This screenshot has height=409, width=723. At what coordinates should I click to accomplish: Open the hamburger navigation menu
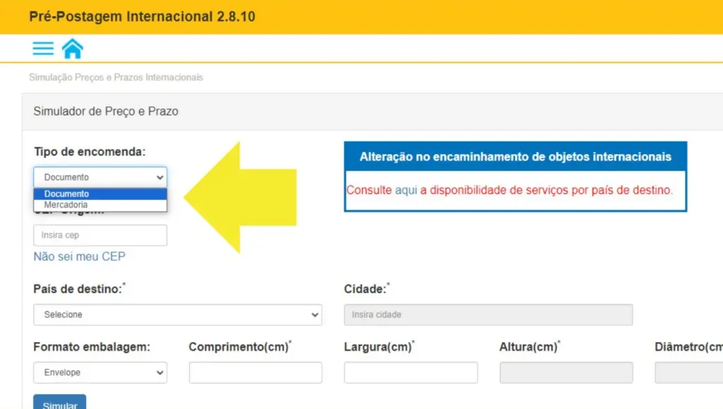click(x=42, y=47)
